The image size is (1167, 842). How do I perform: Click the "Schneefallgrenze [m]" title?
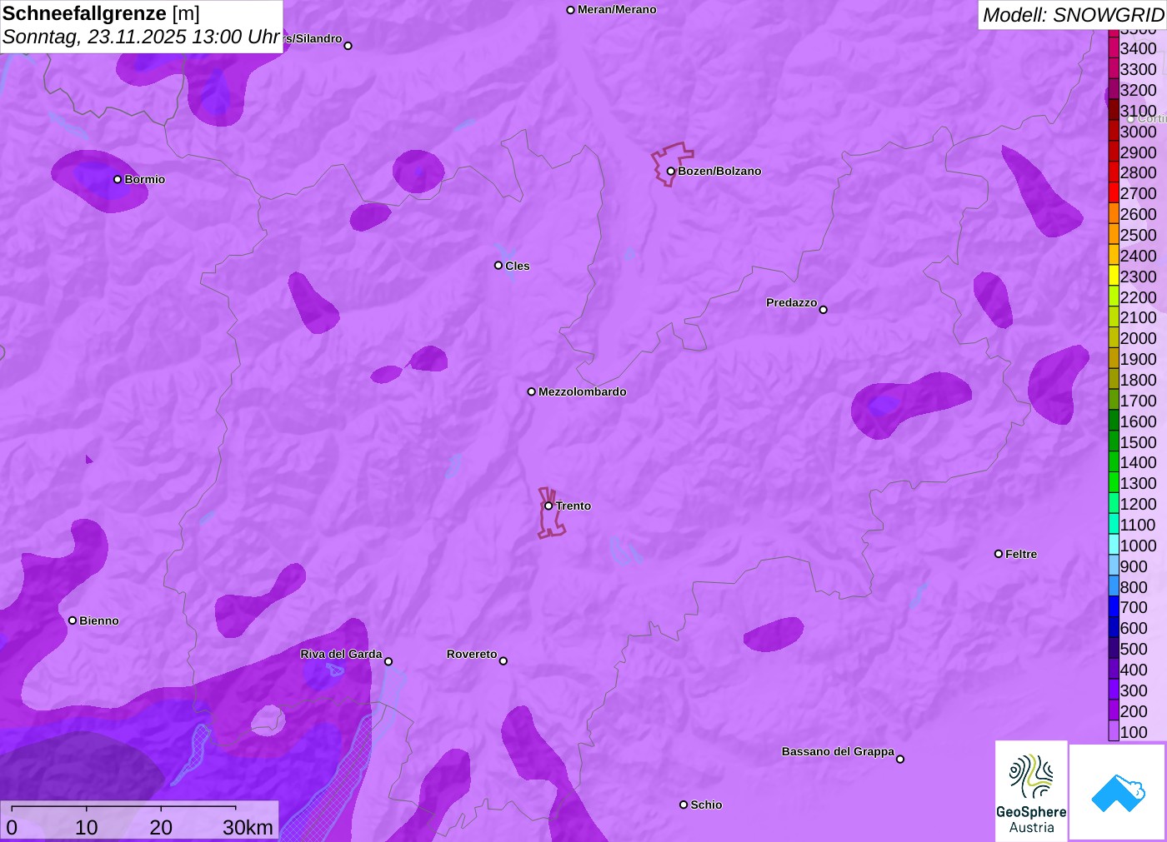tap(101, 14)
